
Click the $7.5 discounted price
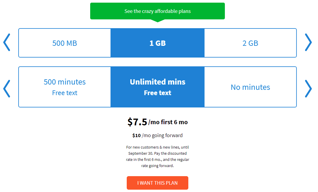pyautogui.click(x=137, y=122)
